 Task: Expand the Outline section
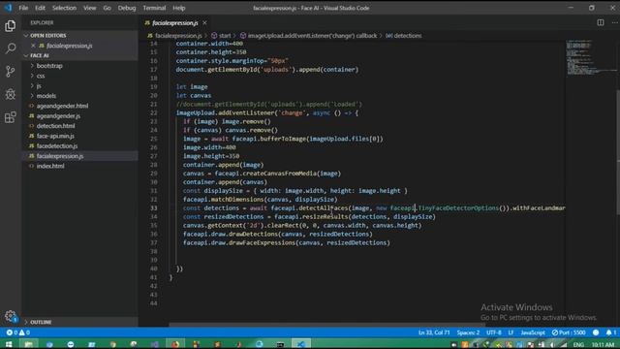80,322
